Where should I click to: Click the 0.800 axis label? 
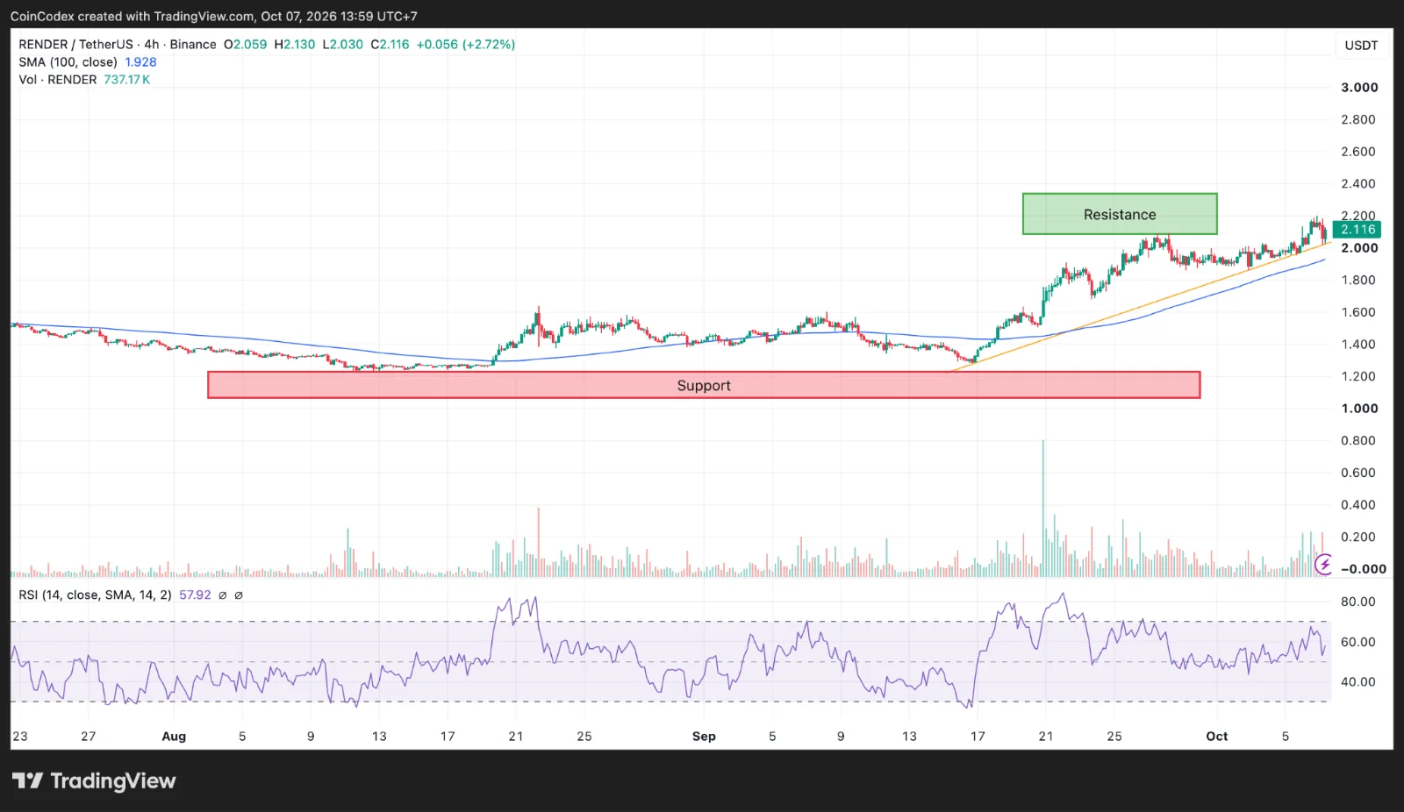click(1358, 440)
